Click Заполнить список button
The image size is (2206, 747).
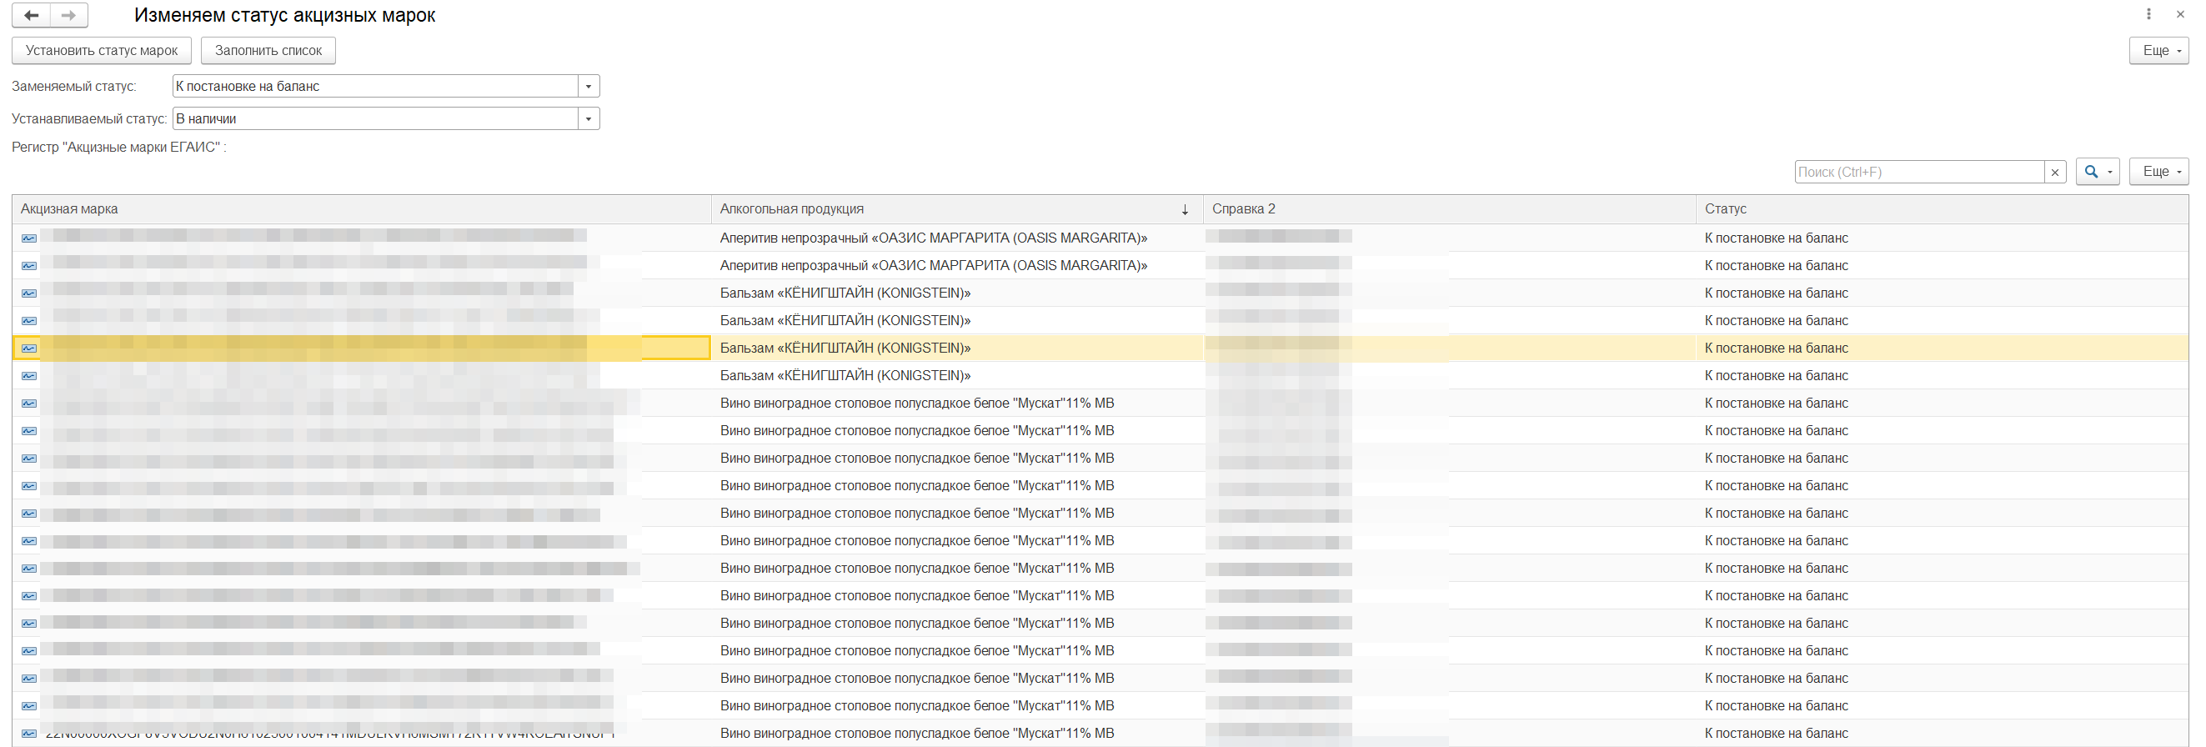tap(268, 51)
